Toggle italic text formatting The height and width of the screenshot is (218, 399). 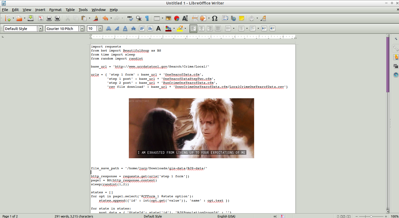click(117, 28)
